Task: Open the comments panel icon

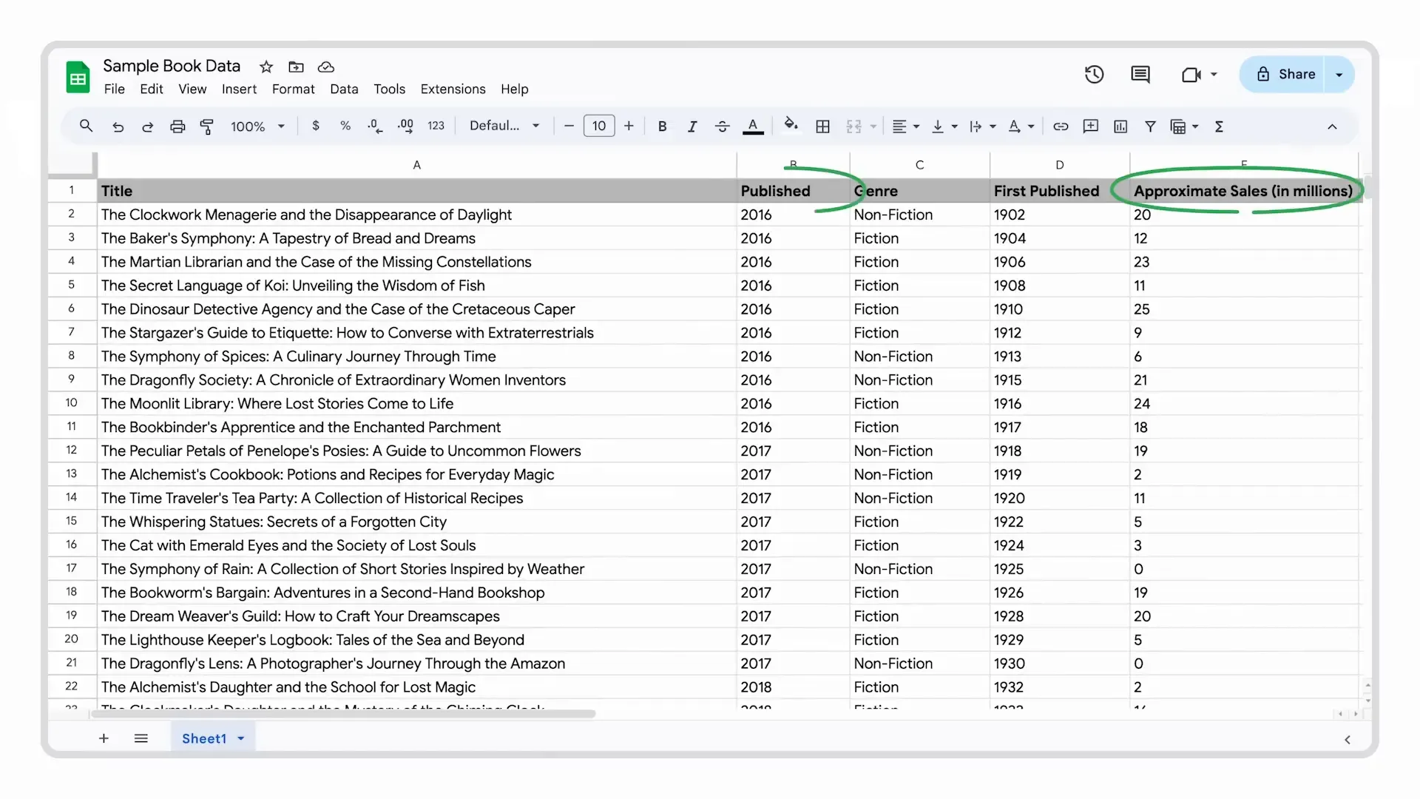Action: [x=1140, y=74]
